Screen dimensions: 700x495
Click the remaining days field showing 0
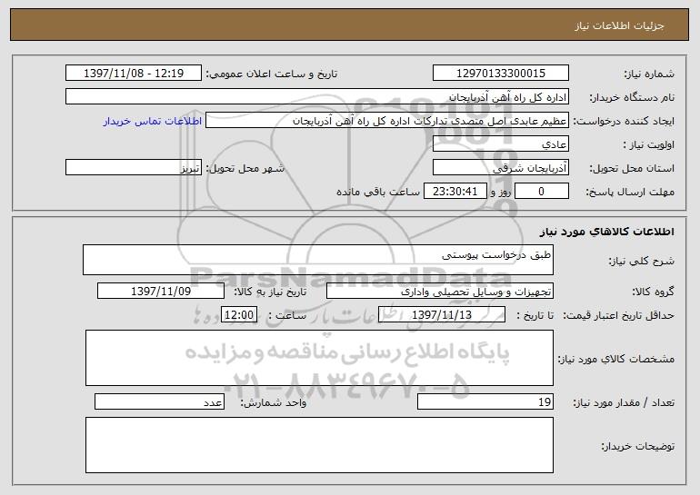tap(542, 192)
